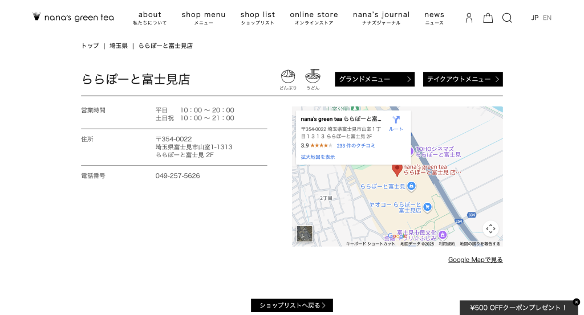Click the address 埼玉県富士見市山室1-1313
This screenshot has height=315, width=584.
pyautogui.click(x=194, y=147)
